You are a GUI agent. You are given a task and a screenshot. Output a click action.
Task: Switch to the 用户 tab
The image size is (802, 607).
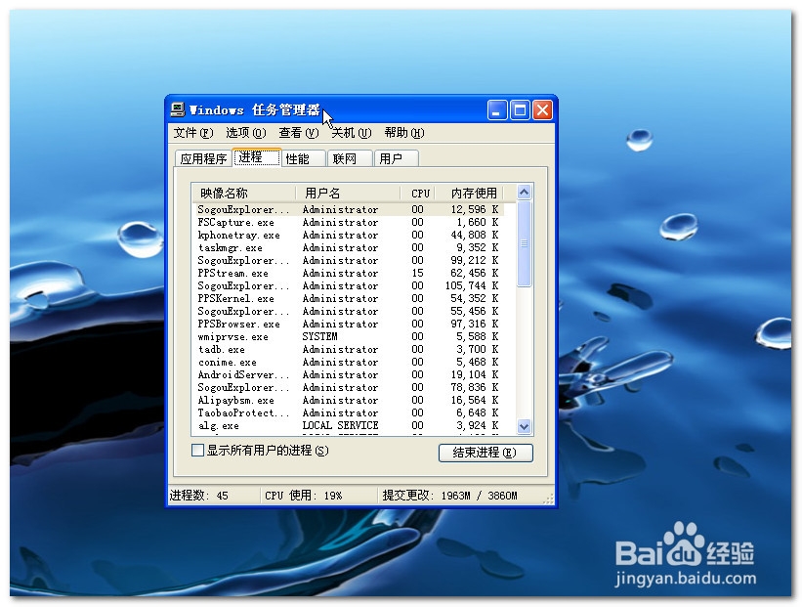(395, 157)
